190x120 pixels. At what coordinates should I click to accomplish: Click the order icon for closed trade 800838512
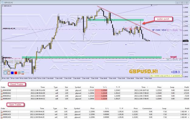click(x=2, y=96)
